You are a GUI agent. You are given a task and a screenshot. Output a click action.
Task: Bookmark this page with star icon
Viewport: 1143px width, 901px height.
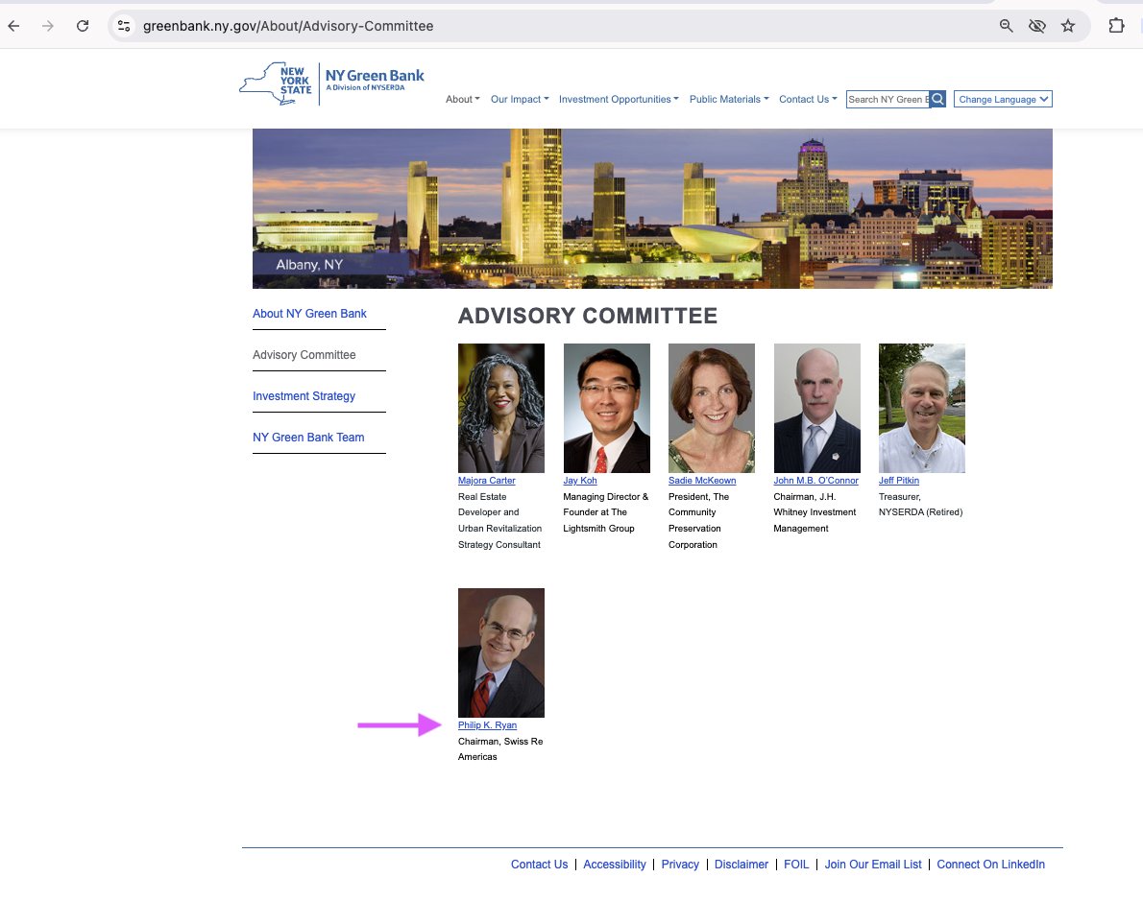1068,26
